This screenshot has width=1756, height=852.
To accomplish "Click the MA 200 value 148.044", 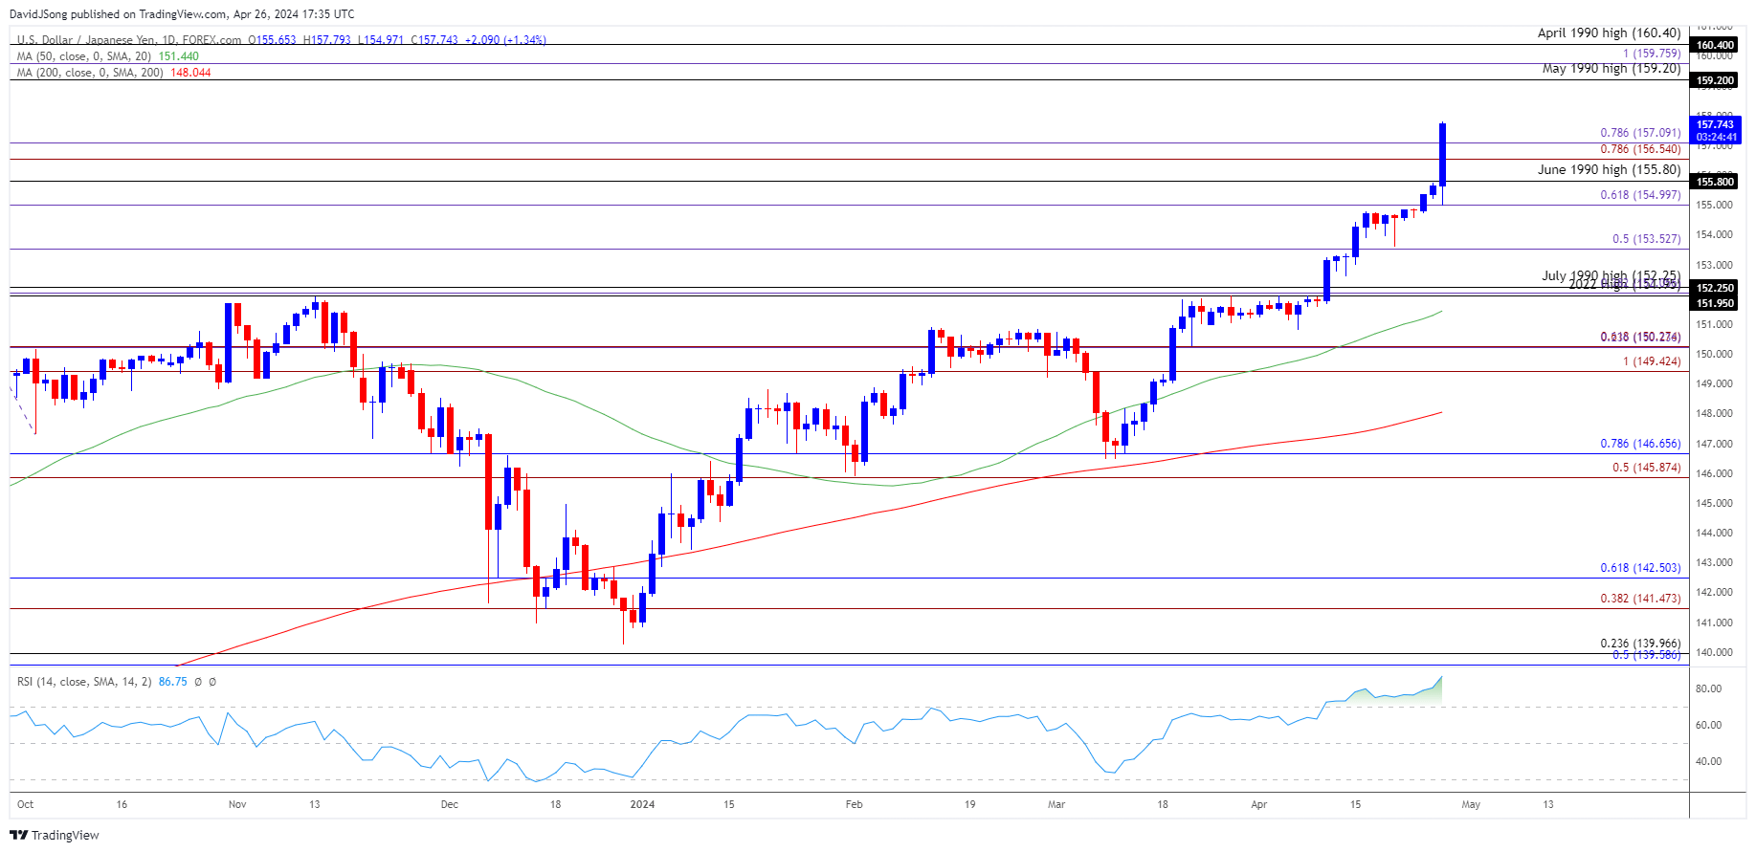I will [x=190, y=73].
